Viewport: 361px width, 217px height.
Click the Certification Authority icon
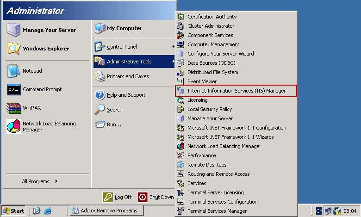tap(180, 17)
